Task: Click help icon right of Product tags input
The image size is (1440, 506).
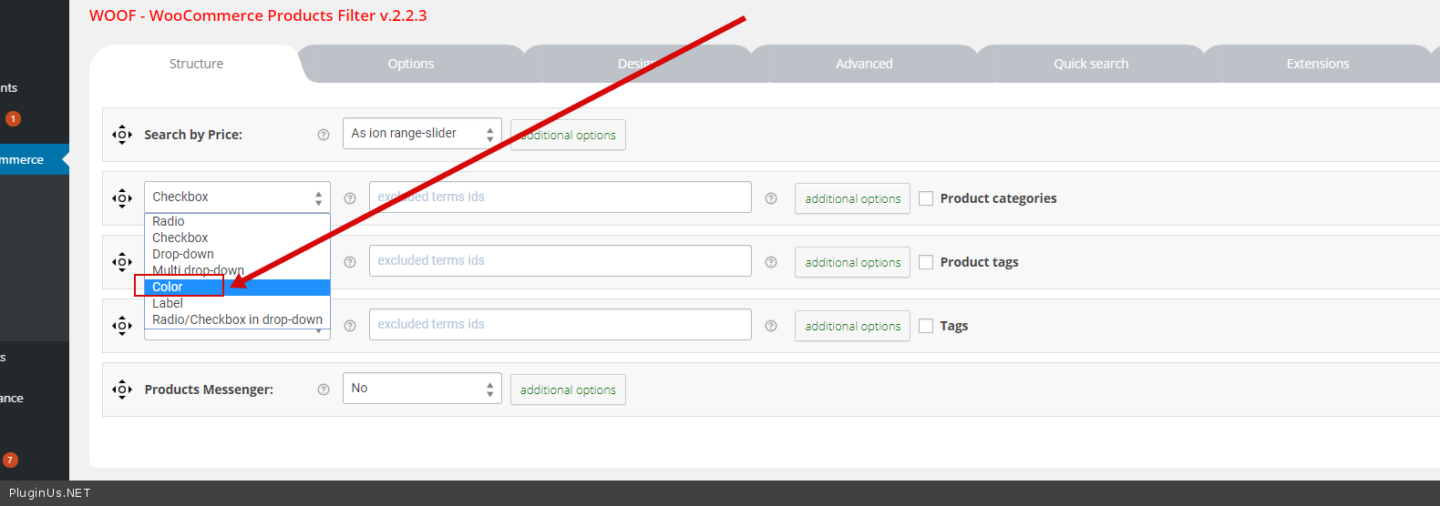Action: pos(771,262)
